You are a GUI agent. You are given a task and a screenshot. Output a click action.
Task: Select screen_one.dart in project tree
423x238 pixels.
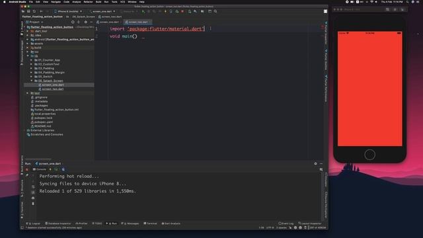pyautogui.click(x=53, y=85)
